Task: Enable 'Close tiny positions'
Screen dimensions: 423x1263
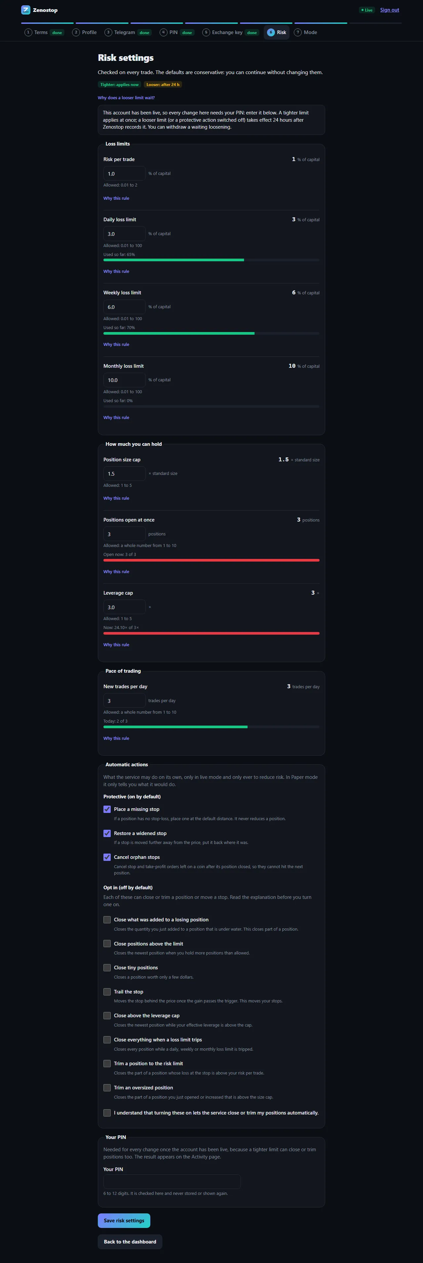Action: 107,967
